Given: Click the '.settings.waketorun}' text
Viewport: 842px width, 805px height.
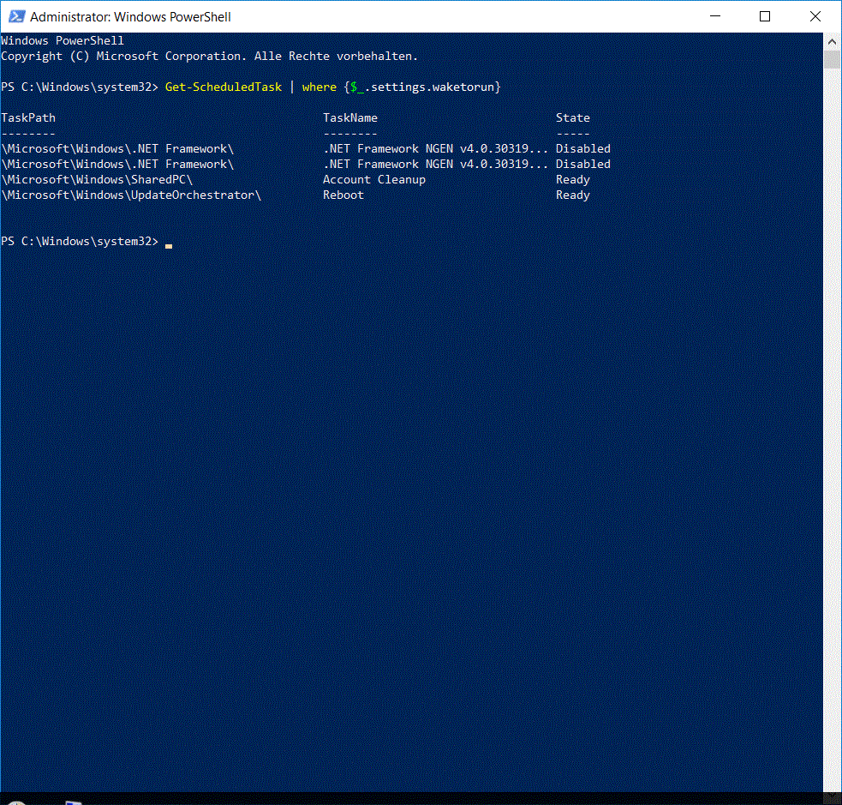Looking at the screenshot, I should click(x=433, y=87).
